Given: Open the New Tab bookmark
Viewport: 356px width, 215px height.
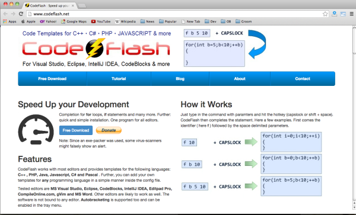Looking at the screenshot, I should pos(190,21).
